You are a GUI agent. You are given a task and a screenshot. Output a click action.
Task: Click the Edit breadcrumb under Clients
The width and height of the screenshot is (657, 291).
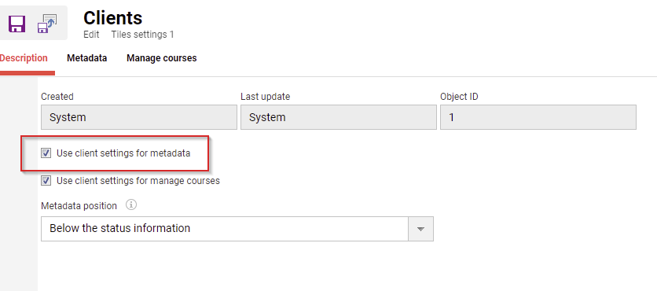tap(91, 35)
